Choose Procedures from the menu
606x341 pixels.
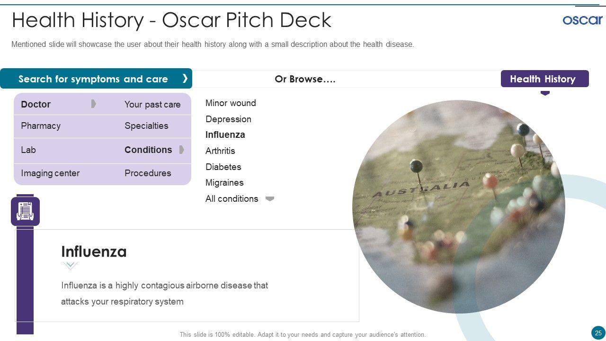point(148,173)
